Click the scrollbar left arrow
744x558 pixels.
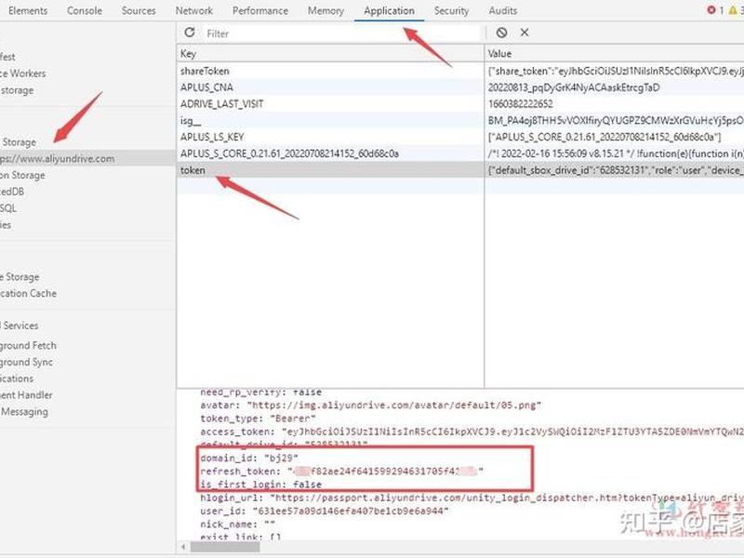(183, 547)
